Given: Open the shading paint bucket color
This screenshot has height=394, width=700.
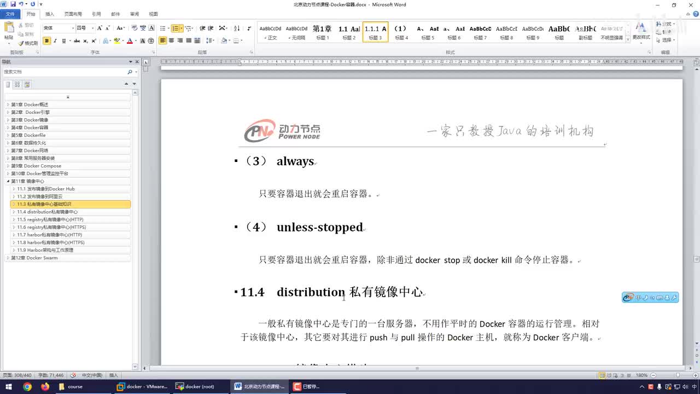Looking at the screenshot, I should coord(224,41).
